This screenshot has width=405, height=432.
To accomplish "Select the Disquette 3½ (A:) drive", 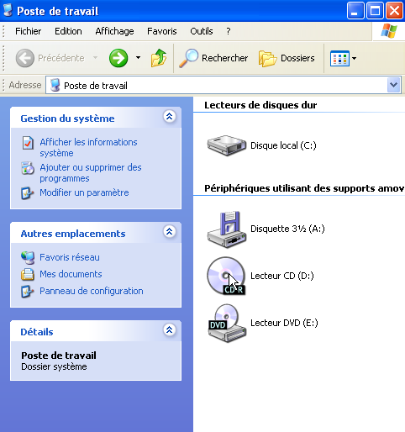I will [266, 229].
